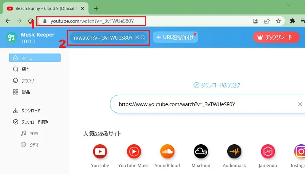The image size is (305, 174).
Task: Reload the page with the refresh icon
Action: (30, 21)
